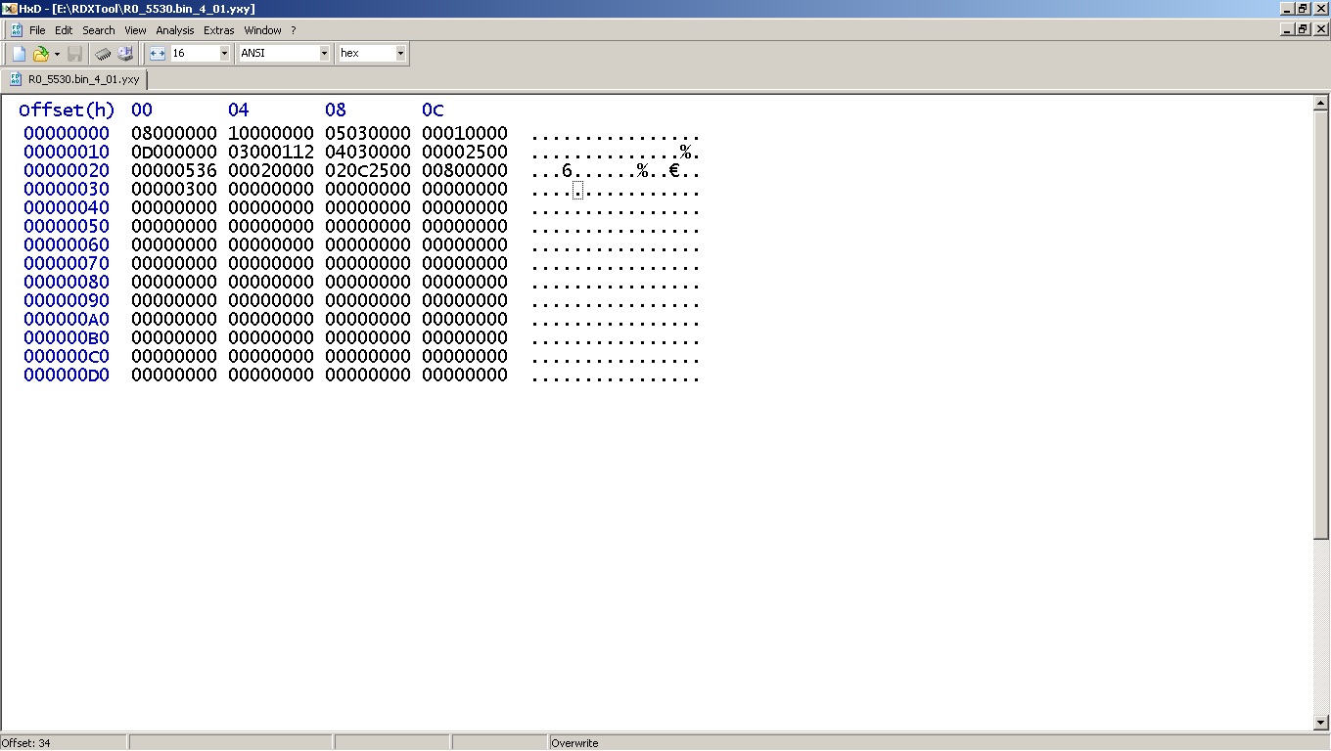Open the Search menu
Screen dimensions: 1331x751
coord(99,30)
